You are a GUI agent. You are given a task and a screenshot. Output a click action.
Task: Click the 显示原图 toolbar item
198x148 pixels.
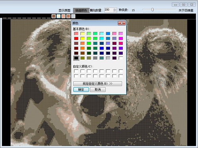click(65, 10)
